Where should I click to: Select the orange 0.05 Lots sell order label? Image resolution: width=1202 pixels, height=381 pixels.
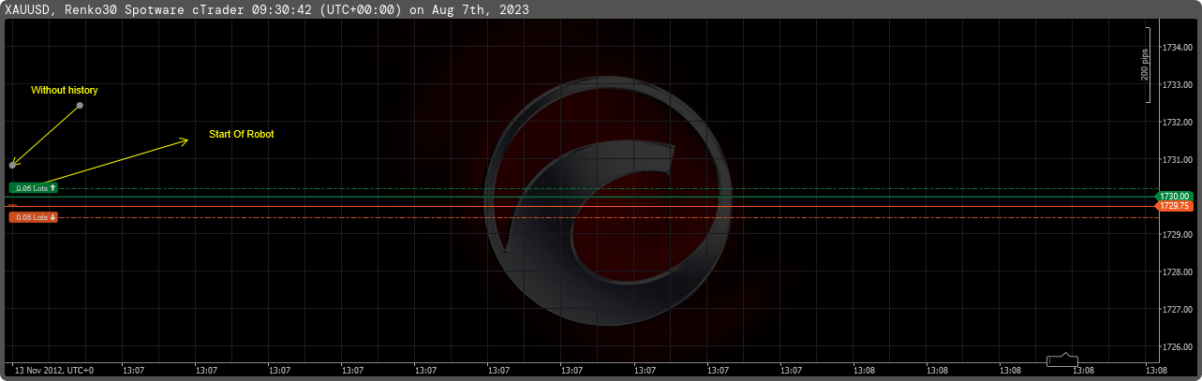point(34,217)
